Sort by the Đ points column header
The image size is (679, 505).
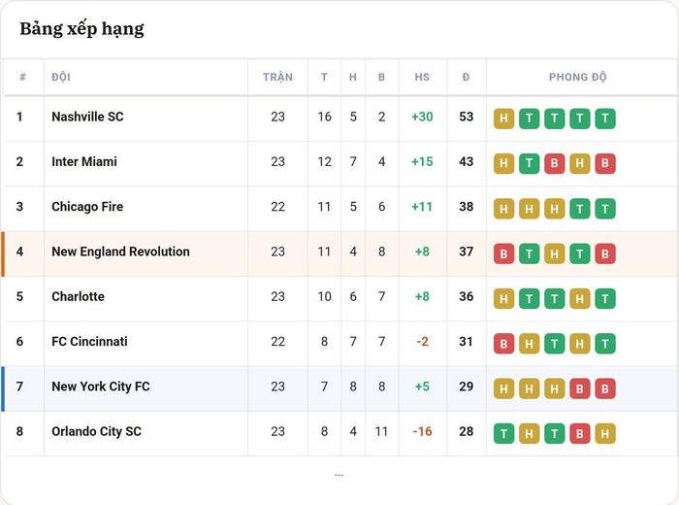coord(466,77)
